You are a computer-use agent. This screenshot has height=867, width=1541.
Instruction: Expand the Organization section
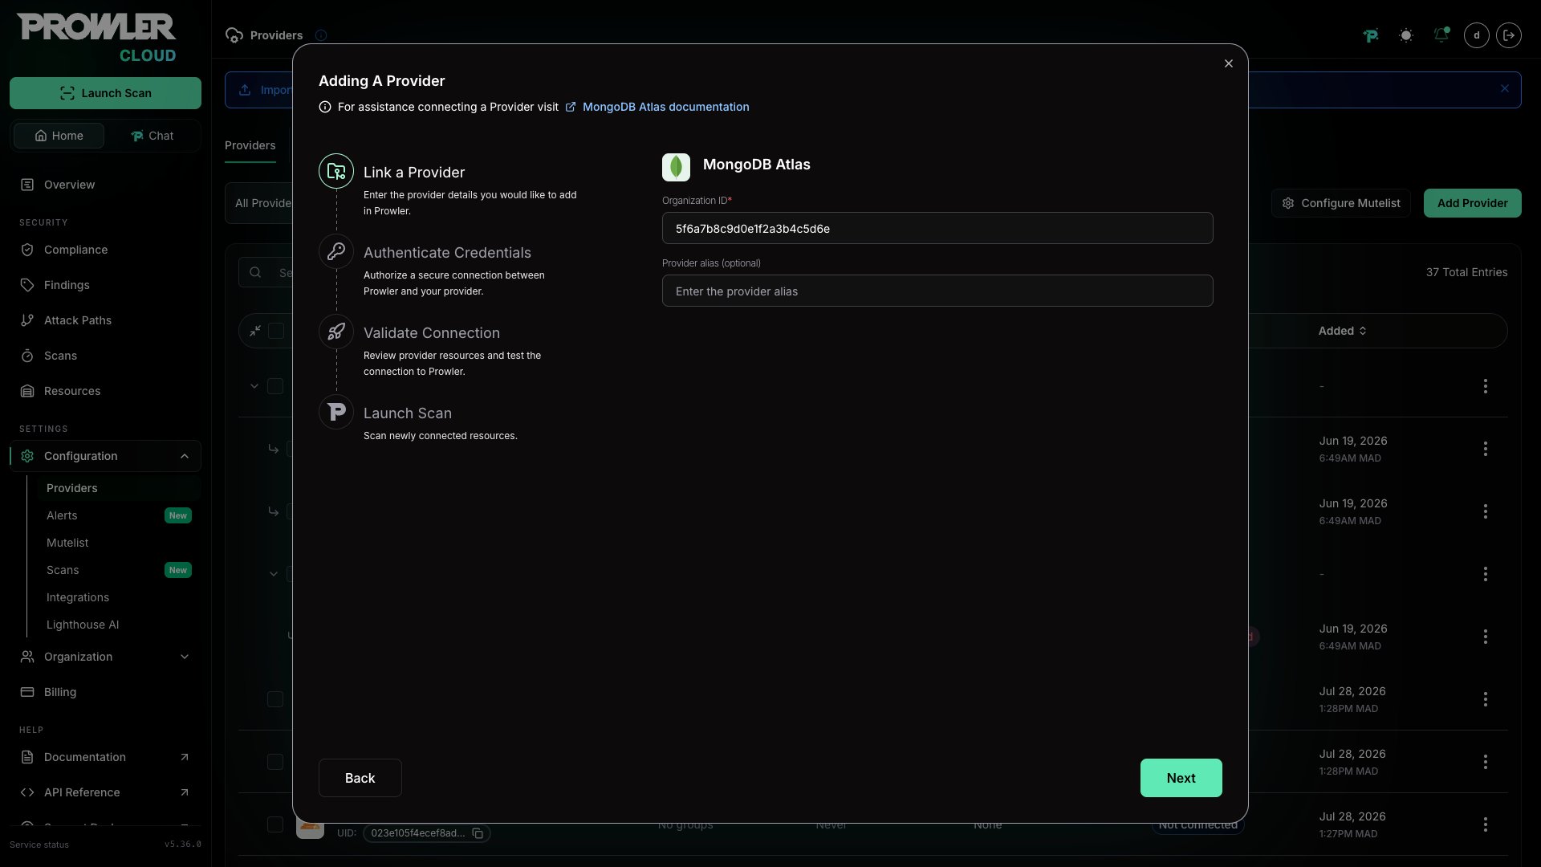tap(105, 657)
